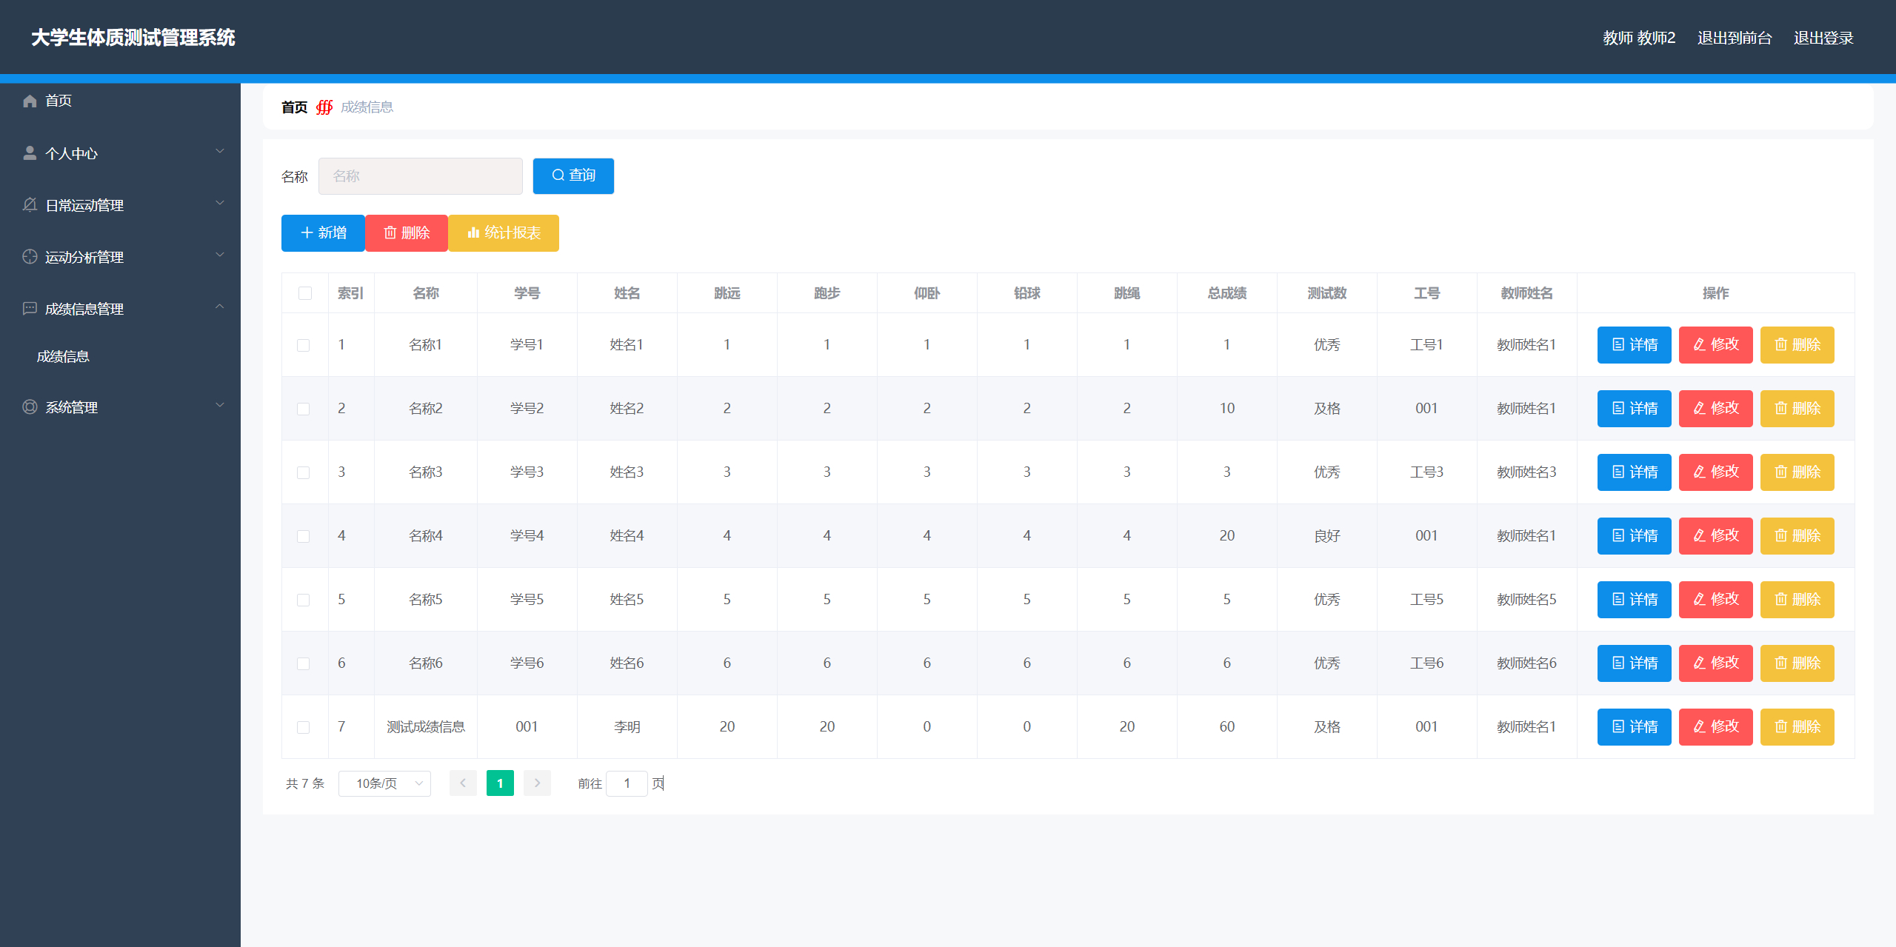Screen dimensions: 1896x947
Task: Open 首页 in the sidebar menu
Action: tap(120, 101)
